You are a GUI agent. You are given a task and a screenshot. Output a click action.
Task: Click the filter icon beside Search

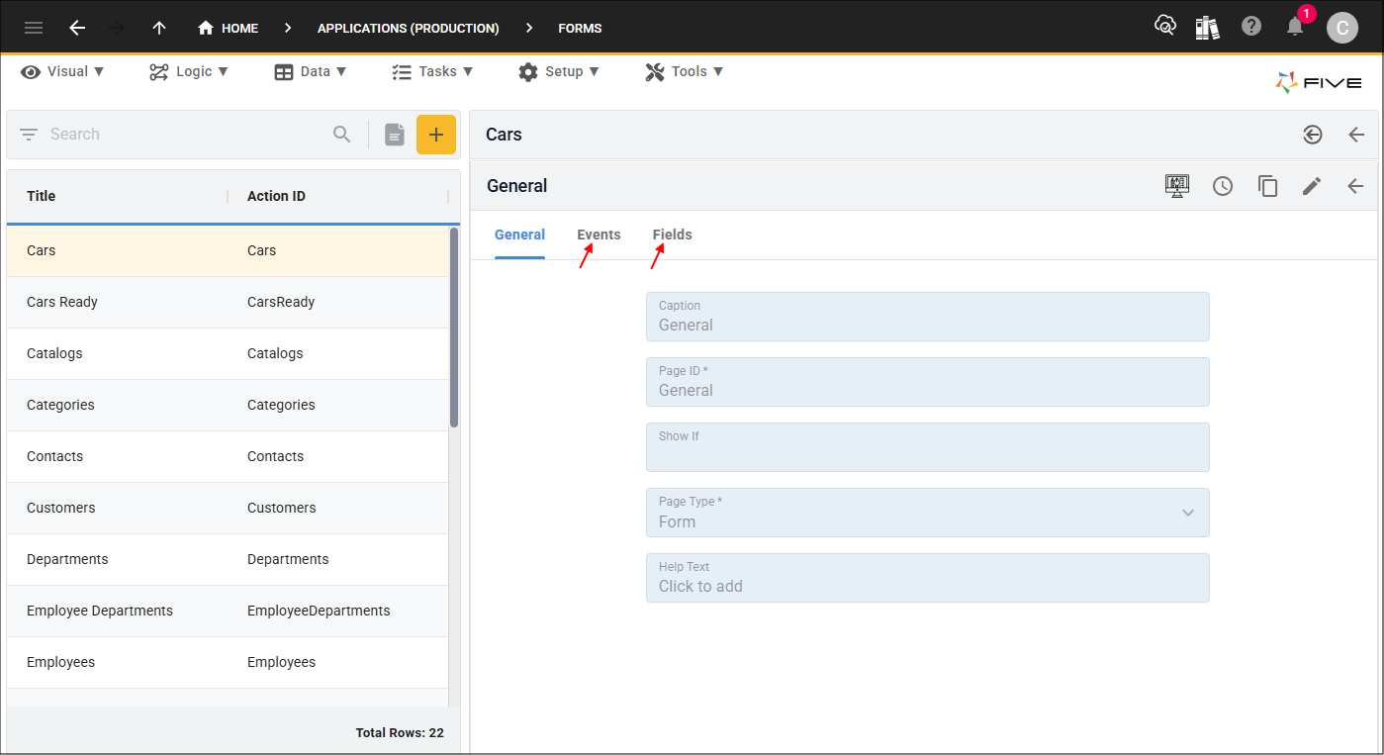click(29, 135)
